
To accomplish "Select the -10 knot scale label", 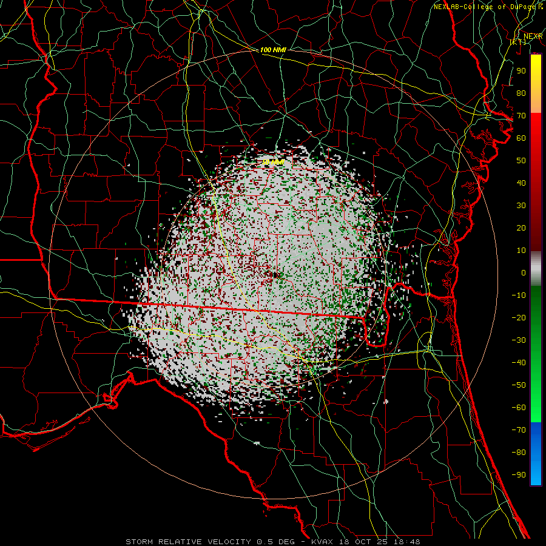I will coord(519,295).
